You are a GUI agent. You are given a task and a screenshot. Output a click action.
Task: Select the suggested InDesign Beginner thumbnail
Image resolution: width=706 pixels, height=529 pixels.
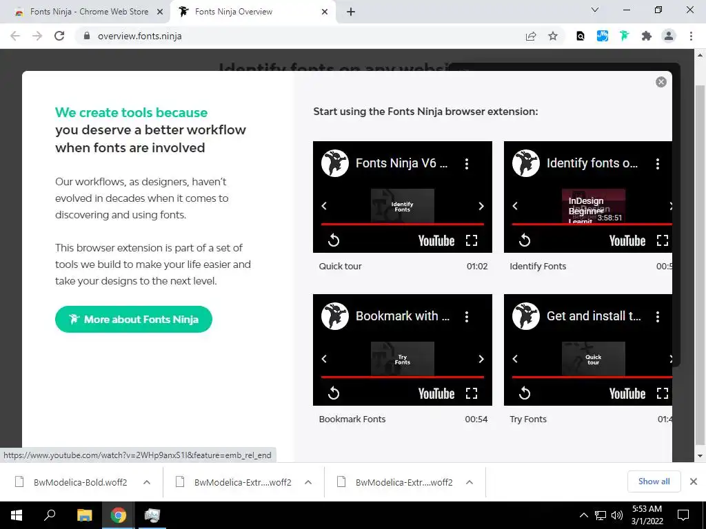(x=594, y=206)
